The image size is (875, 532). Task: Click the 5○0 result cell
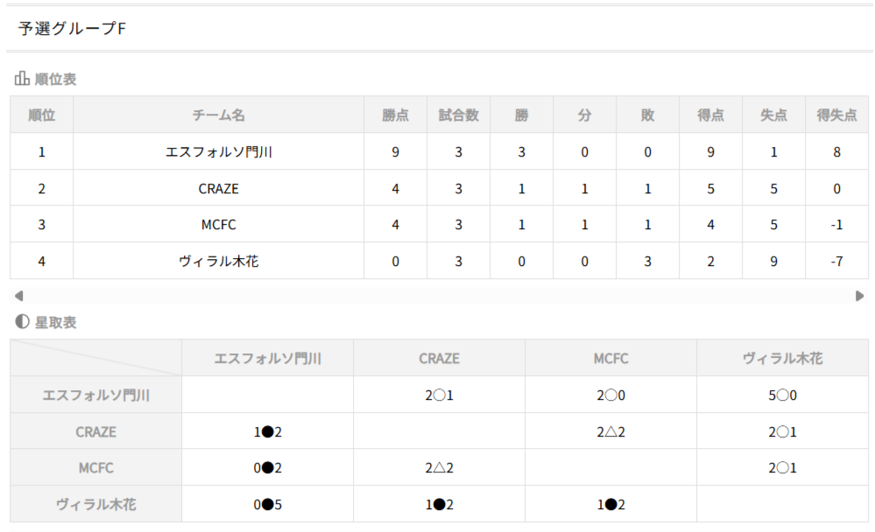[x=782, y=395]
